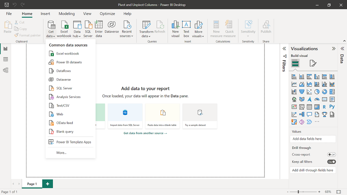Select the Report view icon in left sidebar
This screenshot has height=195, width=347.
[5, 49]
